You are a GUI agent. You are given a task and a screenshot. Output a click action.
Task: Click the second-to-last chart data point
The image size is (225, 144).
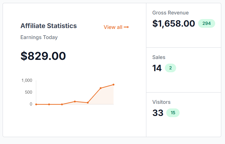[x=101, y=88]
